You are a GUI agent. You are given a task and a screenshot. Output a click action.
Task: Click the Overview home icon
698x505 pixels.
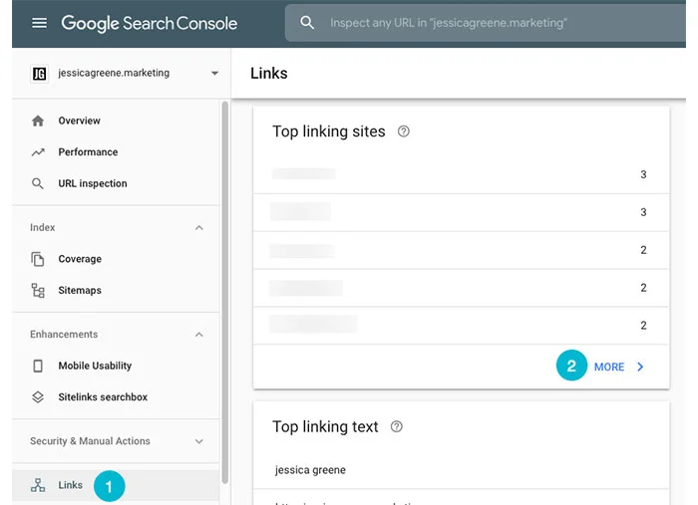pyautogui.click(x=38, y=121)
